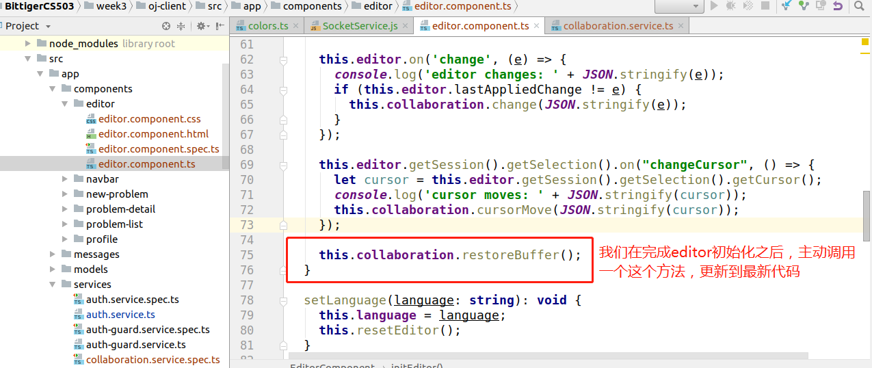The height and width of the screenshot is (368, 872).
Task: Revert changes with purple undo arrow
Action: [838, 6]
